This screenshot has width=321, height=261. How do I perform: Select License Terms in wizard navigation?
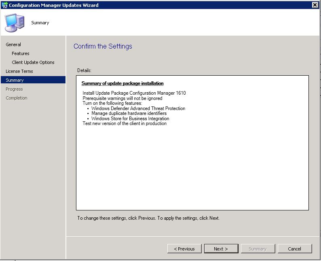19,71
